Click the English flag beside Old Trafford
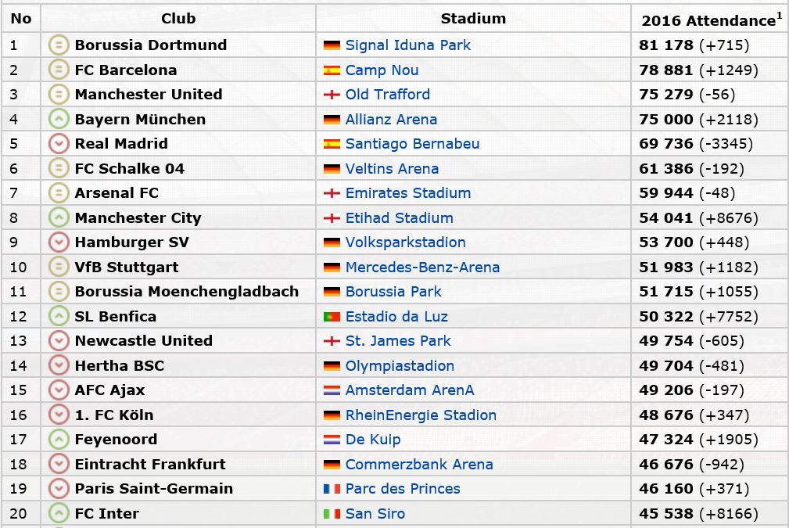The width and height of the screenshot is (789, 528). [x=332, y=95]
